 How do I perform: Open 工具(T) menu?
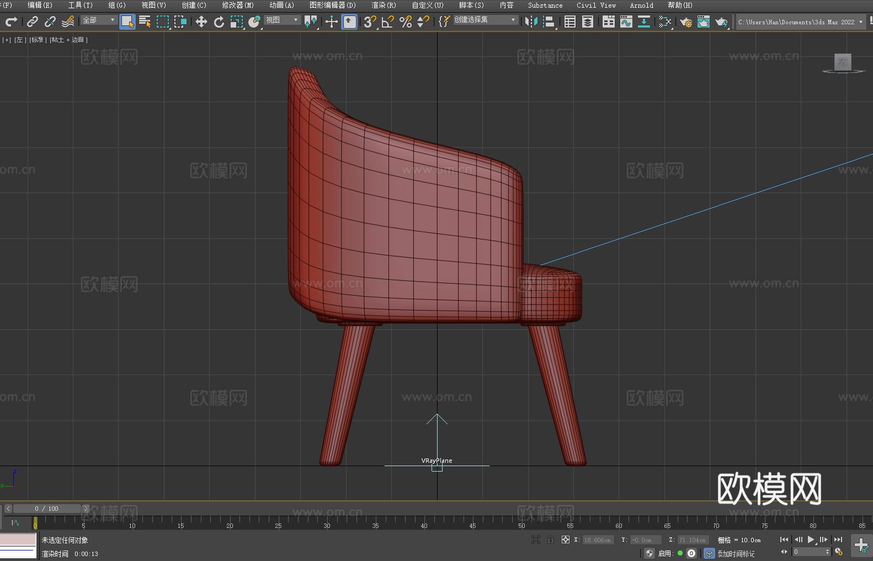80,5
